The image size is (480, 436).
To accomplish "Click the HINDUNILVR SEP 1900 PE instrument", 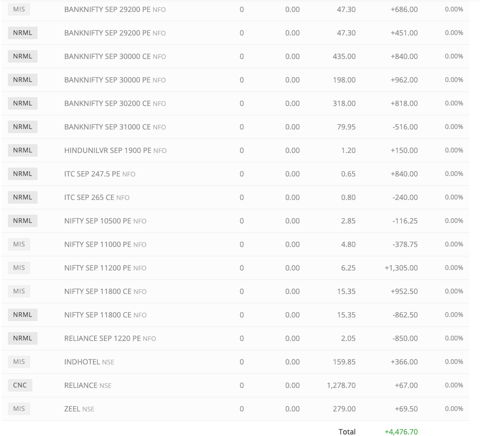I will [x=108, y=150].
